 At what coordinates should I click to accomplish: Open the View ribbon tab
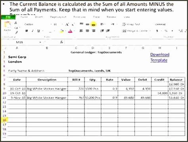[127, 17]
